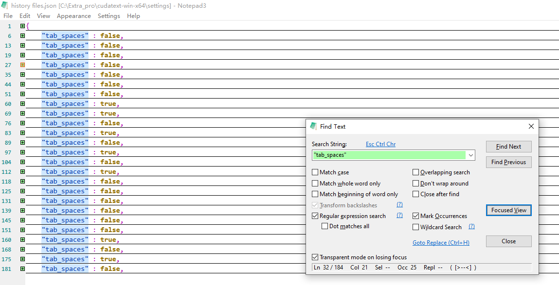
Task: Click the Esc Ctrl Chr link
Action: tap(380, 144)
